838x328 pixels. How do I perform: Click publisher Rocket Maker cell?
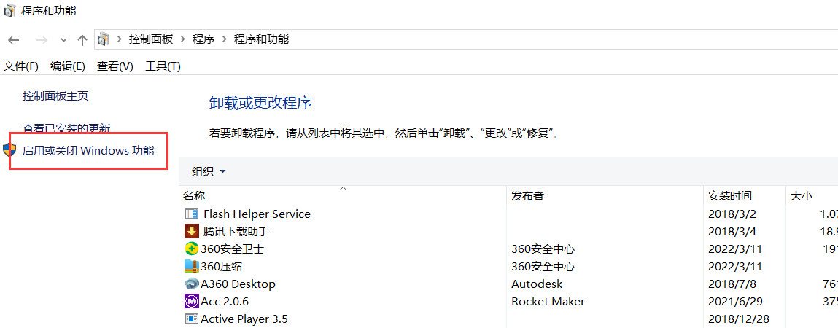[548, 301]
